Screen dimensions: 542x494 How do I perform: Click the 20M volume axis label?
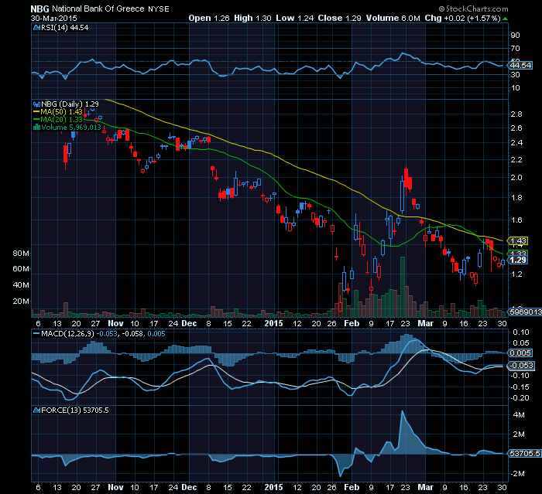tap(21, 301)
